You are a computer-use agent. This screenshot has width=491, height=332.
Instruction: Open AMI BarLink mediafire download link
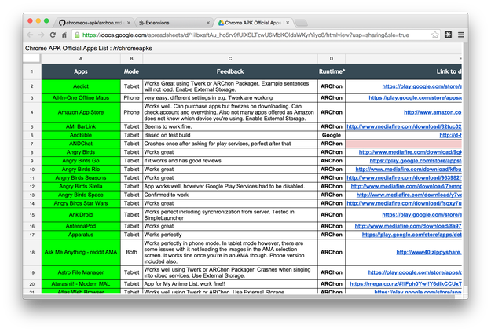[404, 126]
